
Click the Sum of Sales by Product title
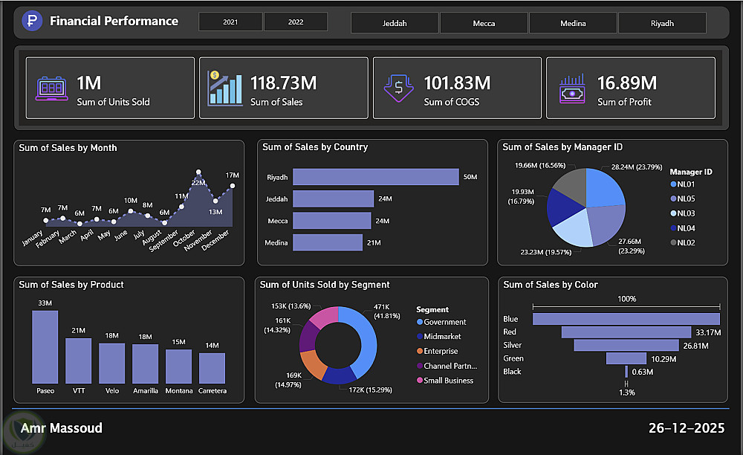(71, 284)
